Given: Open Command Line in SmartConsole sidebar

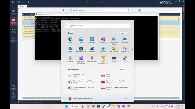Looking at the screenshot, I should 13,87.
